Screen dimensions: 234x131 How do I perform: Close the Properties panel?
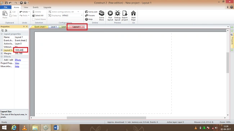coord(27,27)
